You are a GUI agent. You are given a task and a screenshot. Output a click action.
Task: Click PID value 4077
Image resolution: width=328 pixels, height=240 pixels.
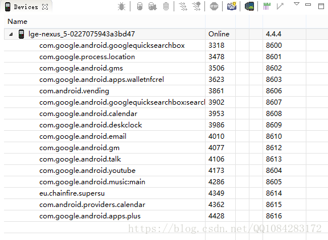[x=216, y=148]
